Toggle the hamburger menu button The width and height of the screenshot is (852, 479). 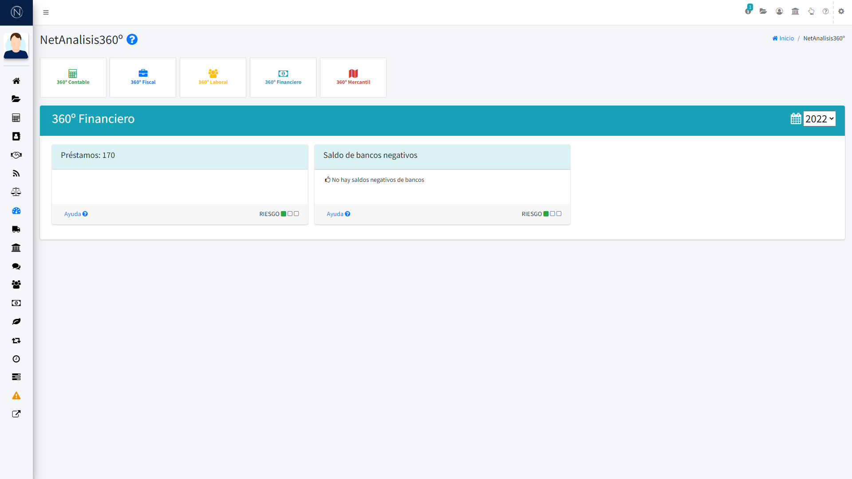46,12
